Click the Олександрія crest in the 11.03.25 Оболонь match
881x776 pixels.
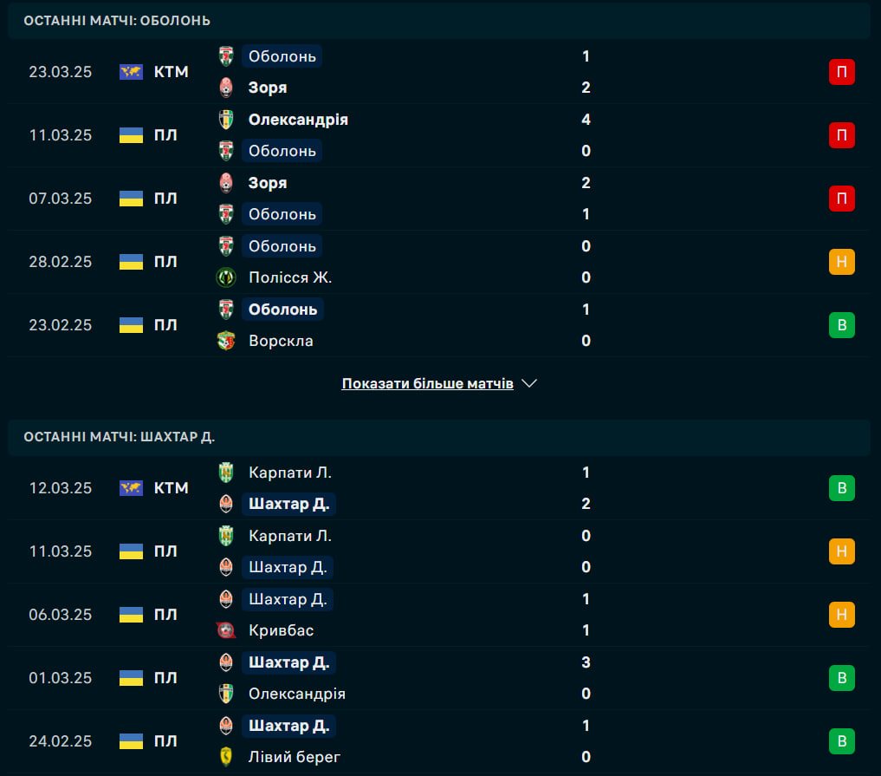click(x=226, y=120)
